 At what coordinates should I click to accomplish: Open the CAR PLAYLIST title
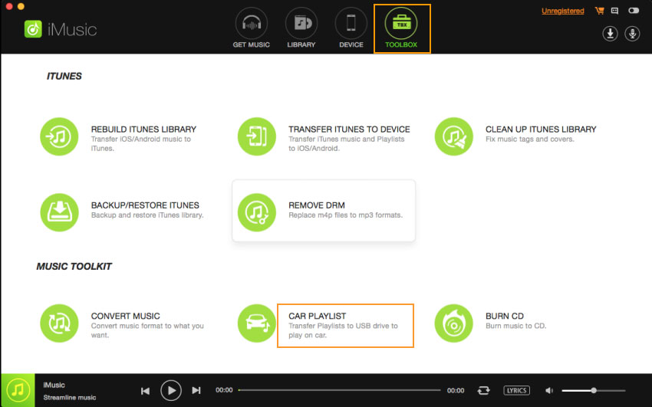coord(318,316)
